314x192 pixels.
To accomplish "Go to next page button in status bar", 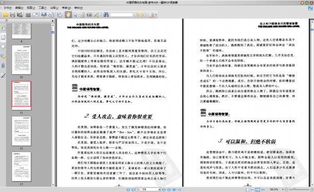I will [x=164, y=189].
